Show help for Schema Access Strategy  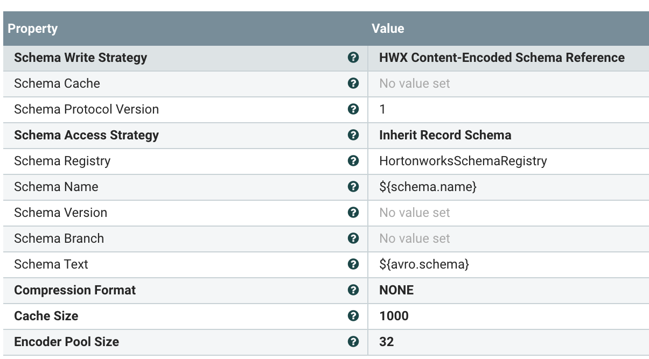click(353, 135)
